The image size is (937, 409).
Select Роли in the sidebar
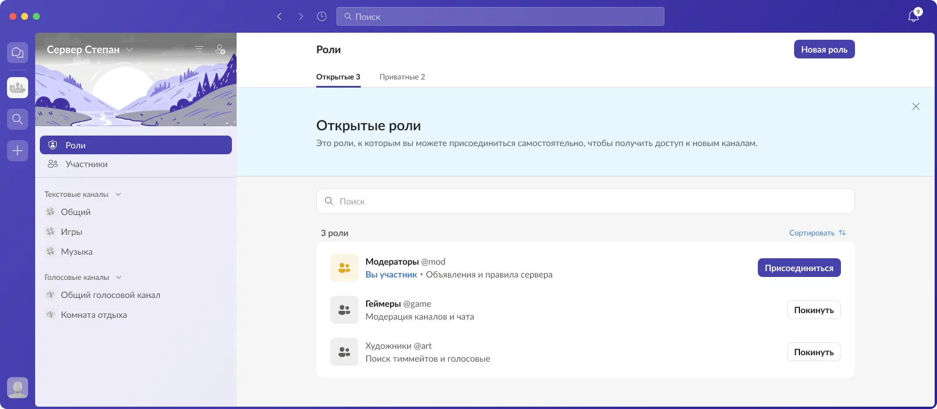pos(136,145)
